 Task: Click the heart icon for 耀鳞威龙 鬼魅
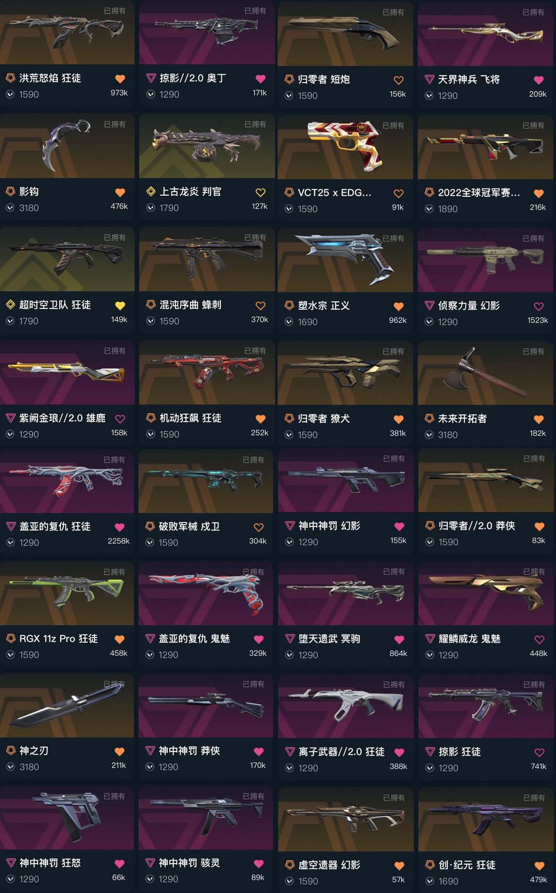click(x=540, y=640)
